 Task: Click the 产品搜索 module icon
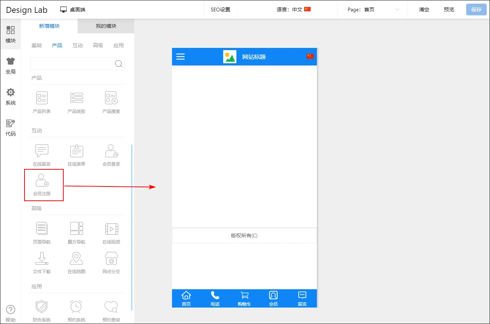coord(111,98)
